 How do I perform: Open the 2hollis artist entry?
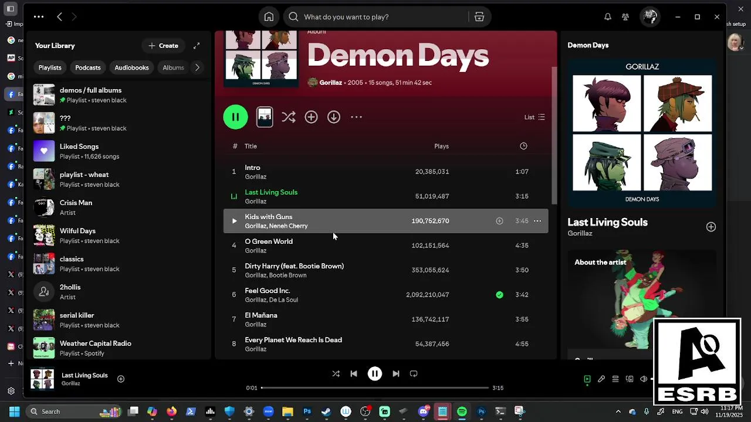[x=120, y=292]
